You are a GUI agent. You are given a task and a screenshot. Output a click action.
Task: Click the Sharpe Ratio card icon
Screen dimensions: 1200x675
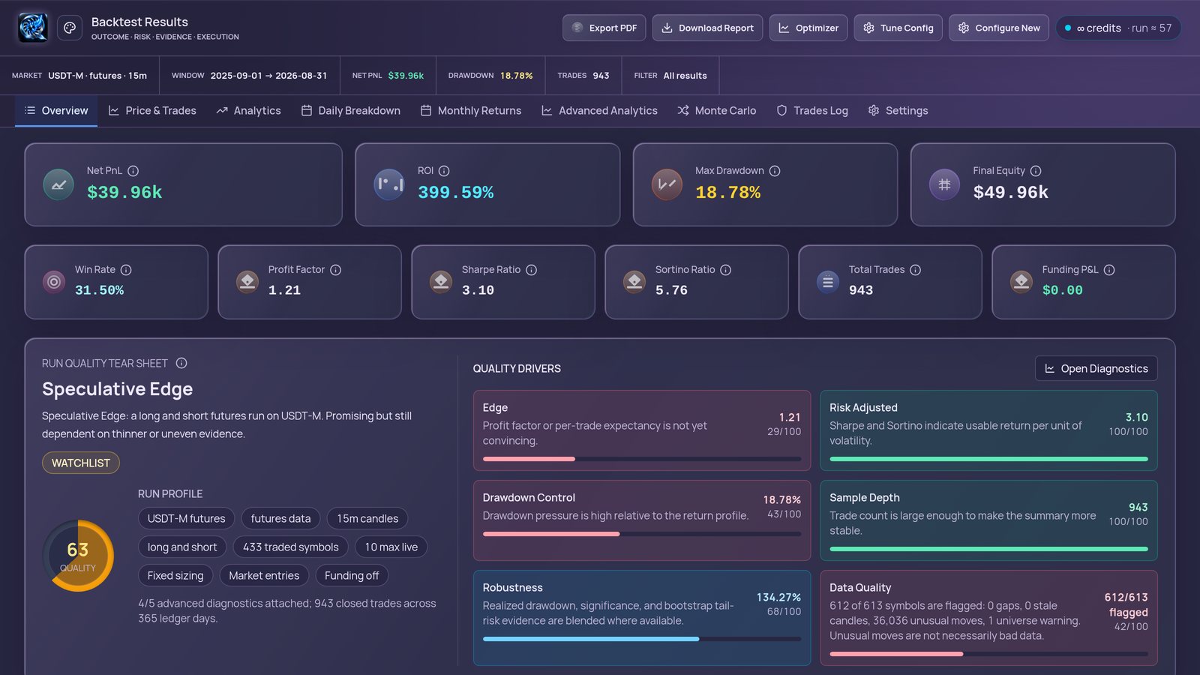(441, 282)
